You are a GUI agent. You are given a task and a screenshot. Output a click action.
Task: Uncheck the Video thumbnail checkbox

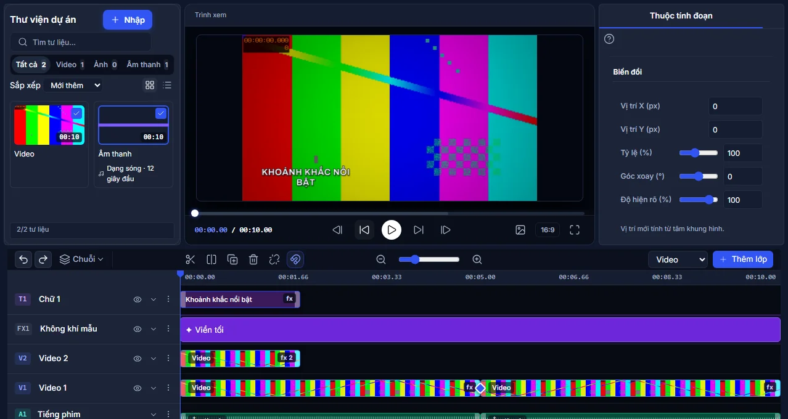(x=76, y=113)
